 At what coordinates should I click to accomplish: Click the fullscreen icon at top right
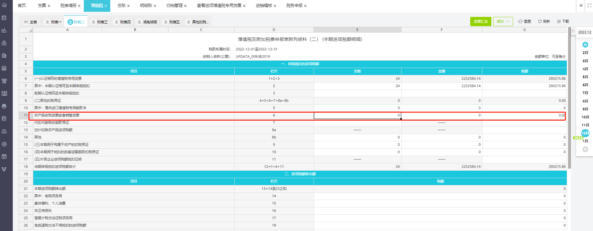click(x=589, y=5)
